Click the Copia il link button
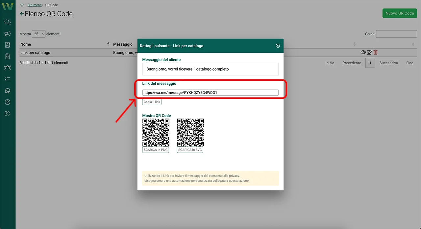Viewport: 421px width, 229px height. 152,102
